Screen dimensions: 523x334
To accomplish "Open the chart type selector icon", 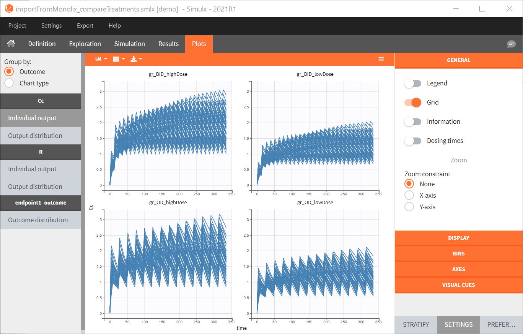I will 101,59.
